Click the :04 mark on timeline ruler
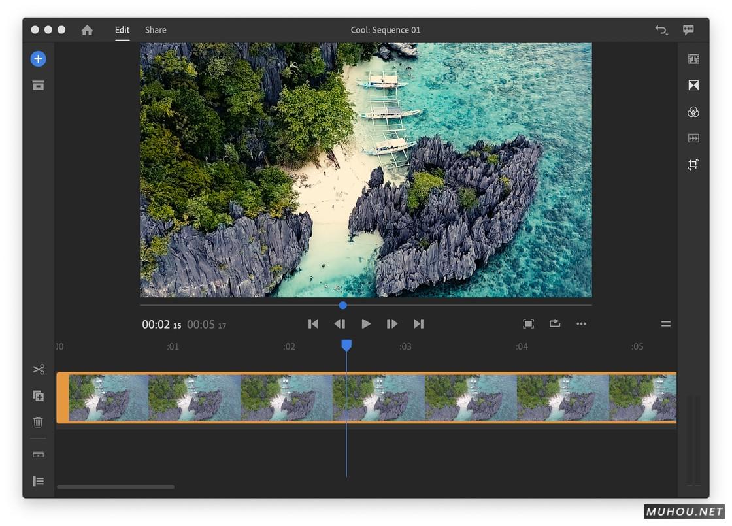Image resolution: width=732 pixels, height=526 pixels. (522, 346)
